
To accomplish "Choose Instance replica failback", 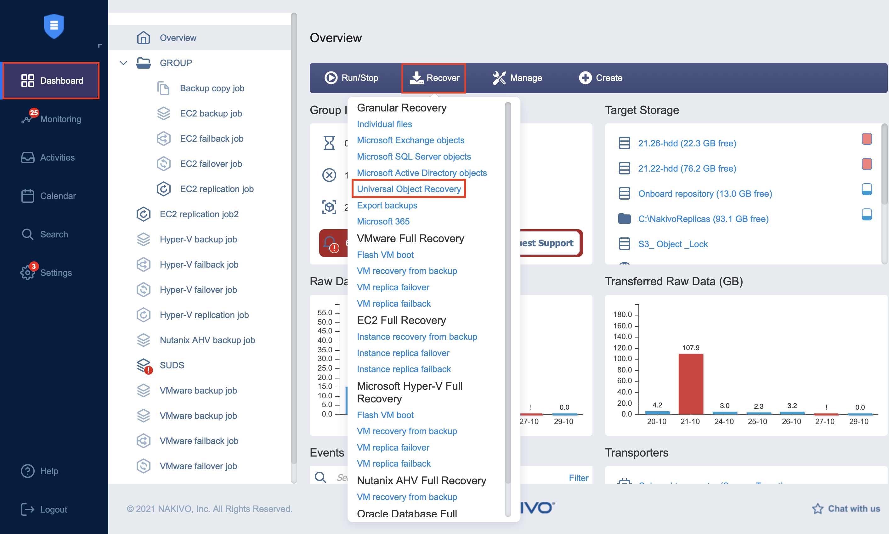I will click(x=404, y=369).
